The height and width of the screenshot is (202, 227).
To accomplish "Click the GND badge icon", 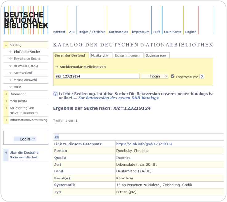I will click(56, 137).
